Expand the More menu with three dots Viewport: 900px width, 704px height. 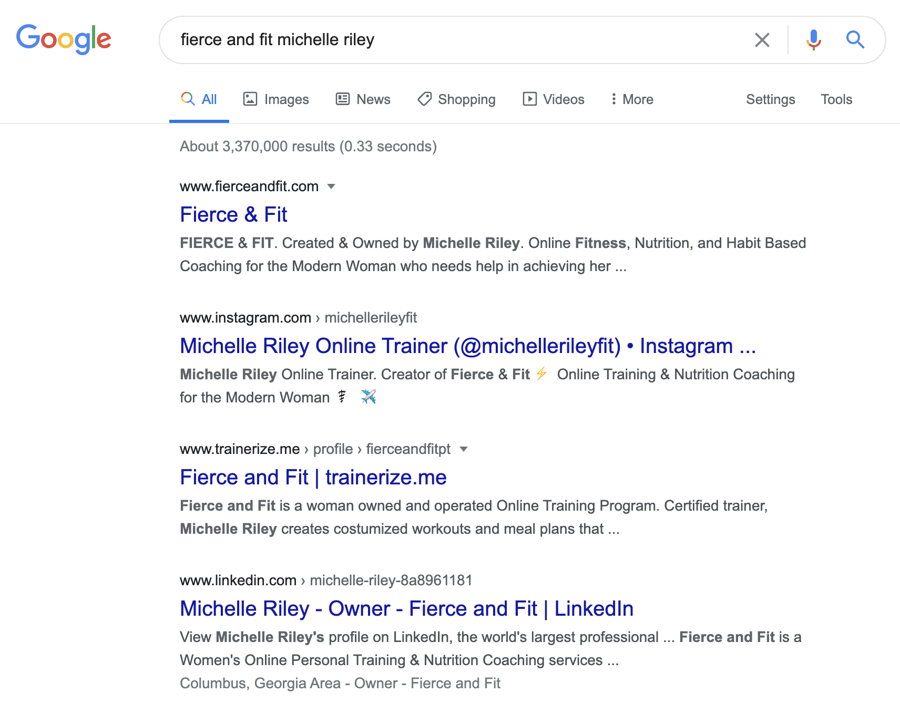pos(631,99)
